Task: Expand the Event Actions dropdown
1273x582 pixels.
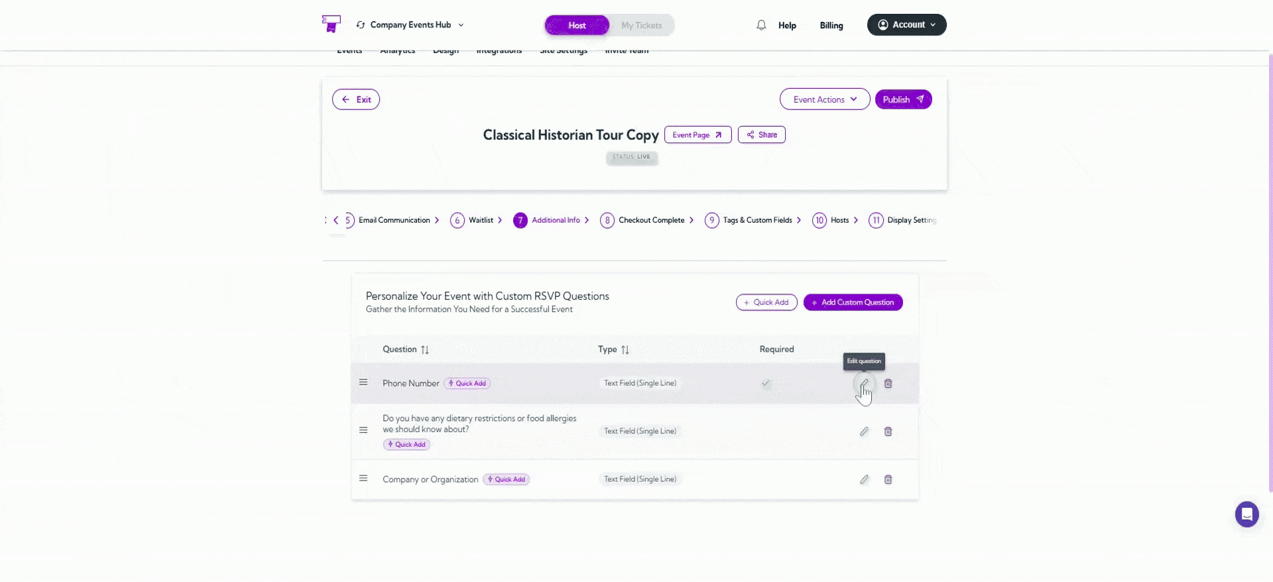Action: [x=825, y=99]
